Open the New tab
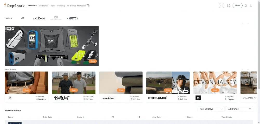This screenshot has width=260, height=124. 53,6
